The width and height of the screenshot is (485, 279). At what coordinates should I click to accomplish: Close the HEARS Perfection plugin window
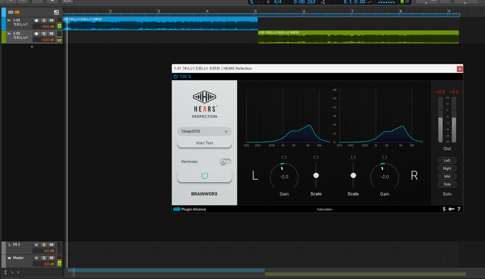(460, 69)
